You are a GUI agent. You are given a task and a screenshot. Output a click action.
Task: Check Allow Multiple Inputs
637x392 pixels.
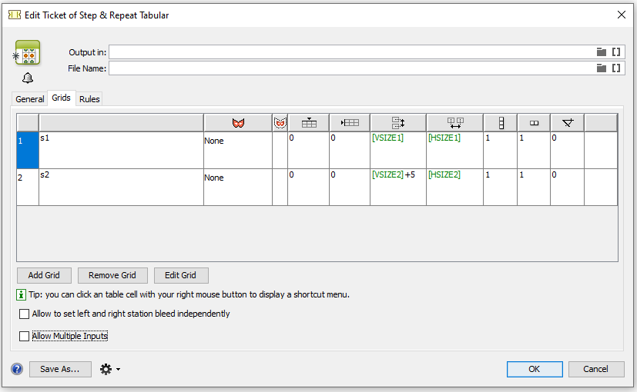coord(25,336)
